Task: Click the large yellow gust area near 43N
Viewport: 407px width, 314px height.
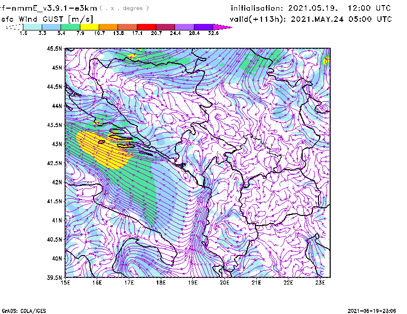Action: tap(105, 150)
